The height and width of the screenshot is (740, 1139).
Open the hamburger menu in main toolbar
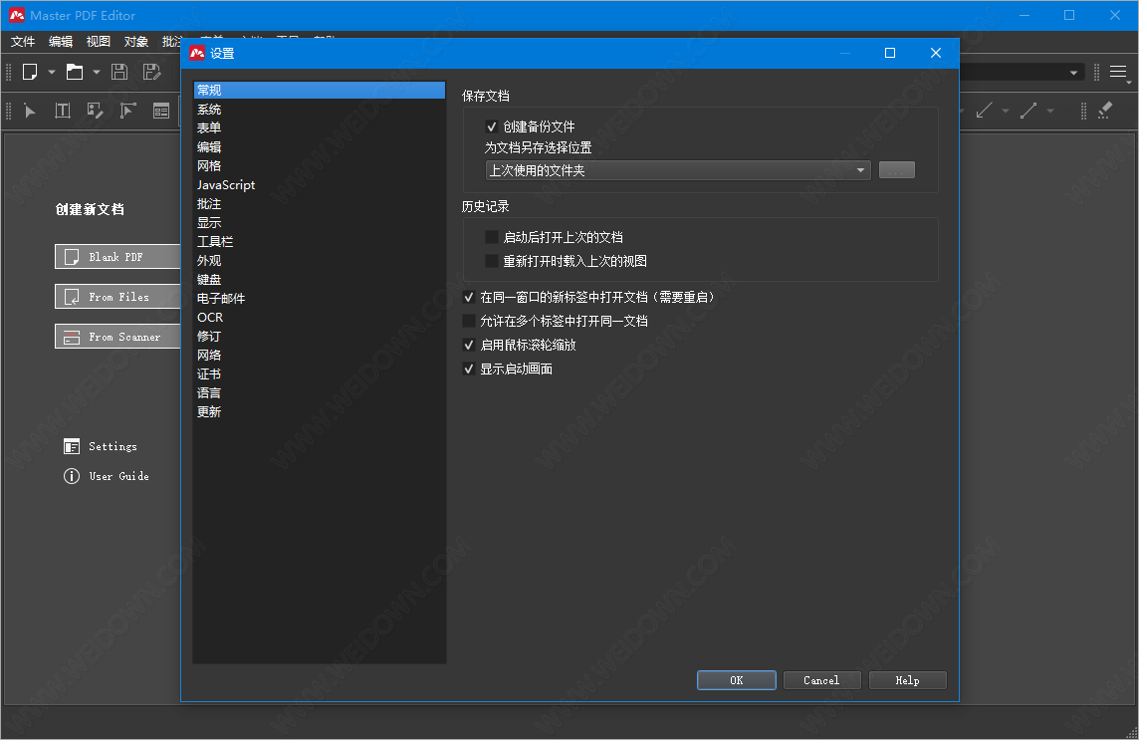click(1118, 72)
